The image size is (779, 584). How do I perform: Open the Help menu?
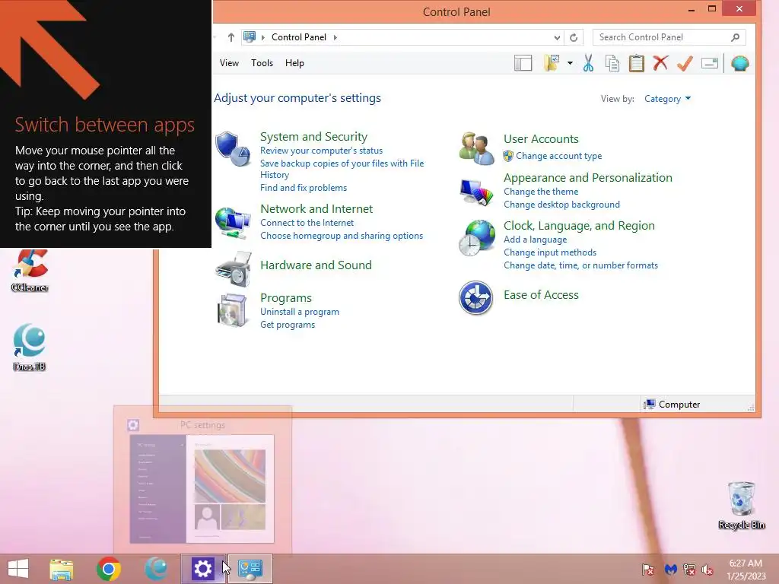(x=294, y=63)
